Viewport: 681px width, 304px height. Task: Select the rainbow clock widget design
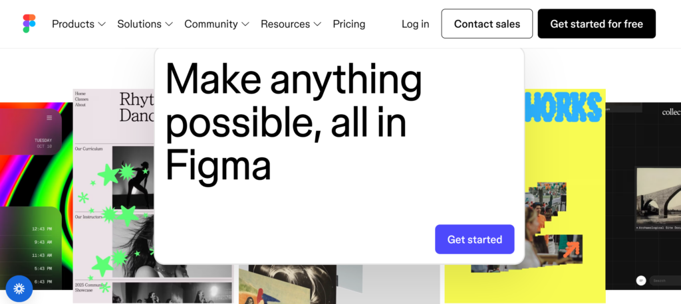click(36, 196)
